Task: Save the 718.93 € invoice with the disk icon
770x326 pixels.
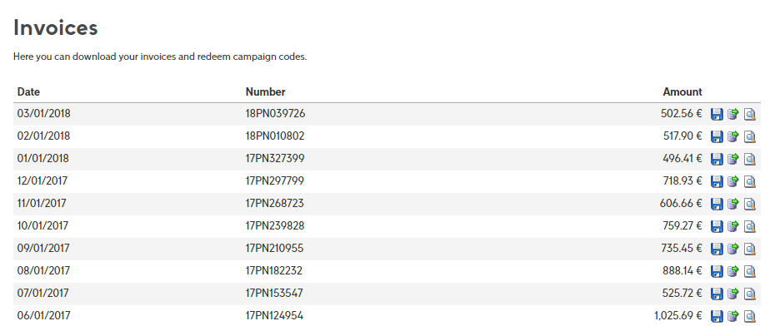Action: click(717, 182)
